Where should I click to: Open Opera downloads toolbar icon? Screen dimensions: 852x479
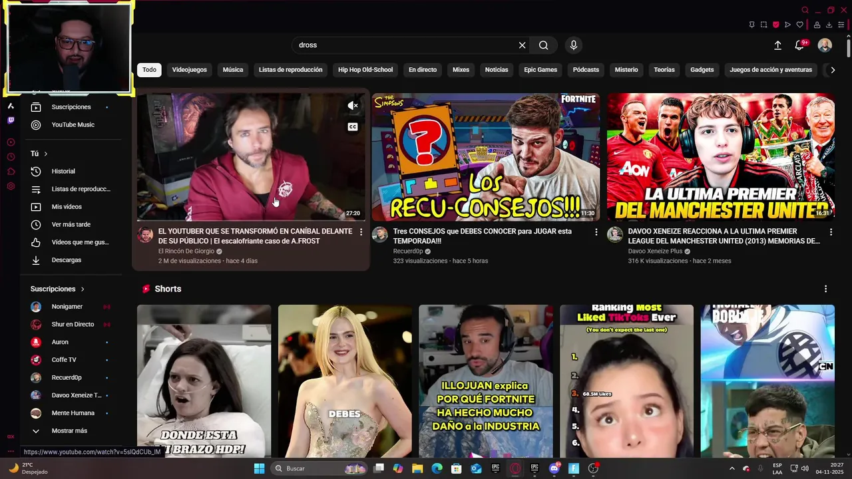[x=829, y=25]
